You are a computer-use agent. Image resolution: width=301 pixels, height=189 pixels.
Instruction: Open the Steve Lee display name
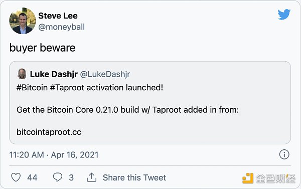[x=58, y=16]
